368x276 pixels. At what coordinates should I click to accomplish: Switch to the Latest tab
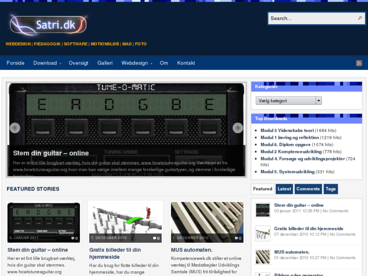[284, 189]
